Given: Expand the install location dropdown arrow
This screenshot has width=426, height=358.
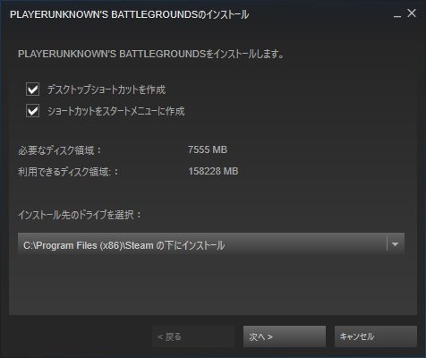Looking at the screenshot, I should pos(395,244).
